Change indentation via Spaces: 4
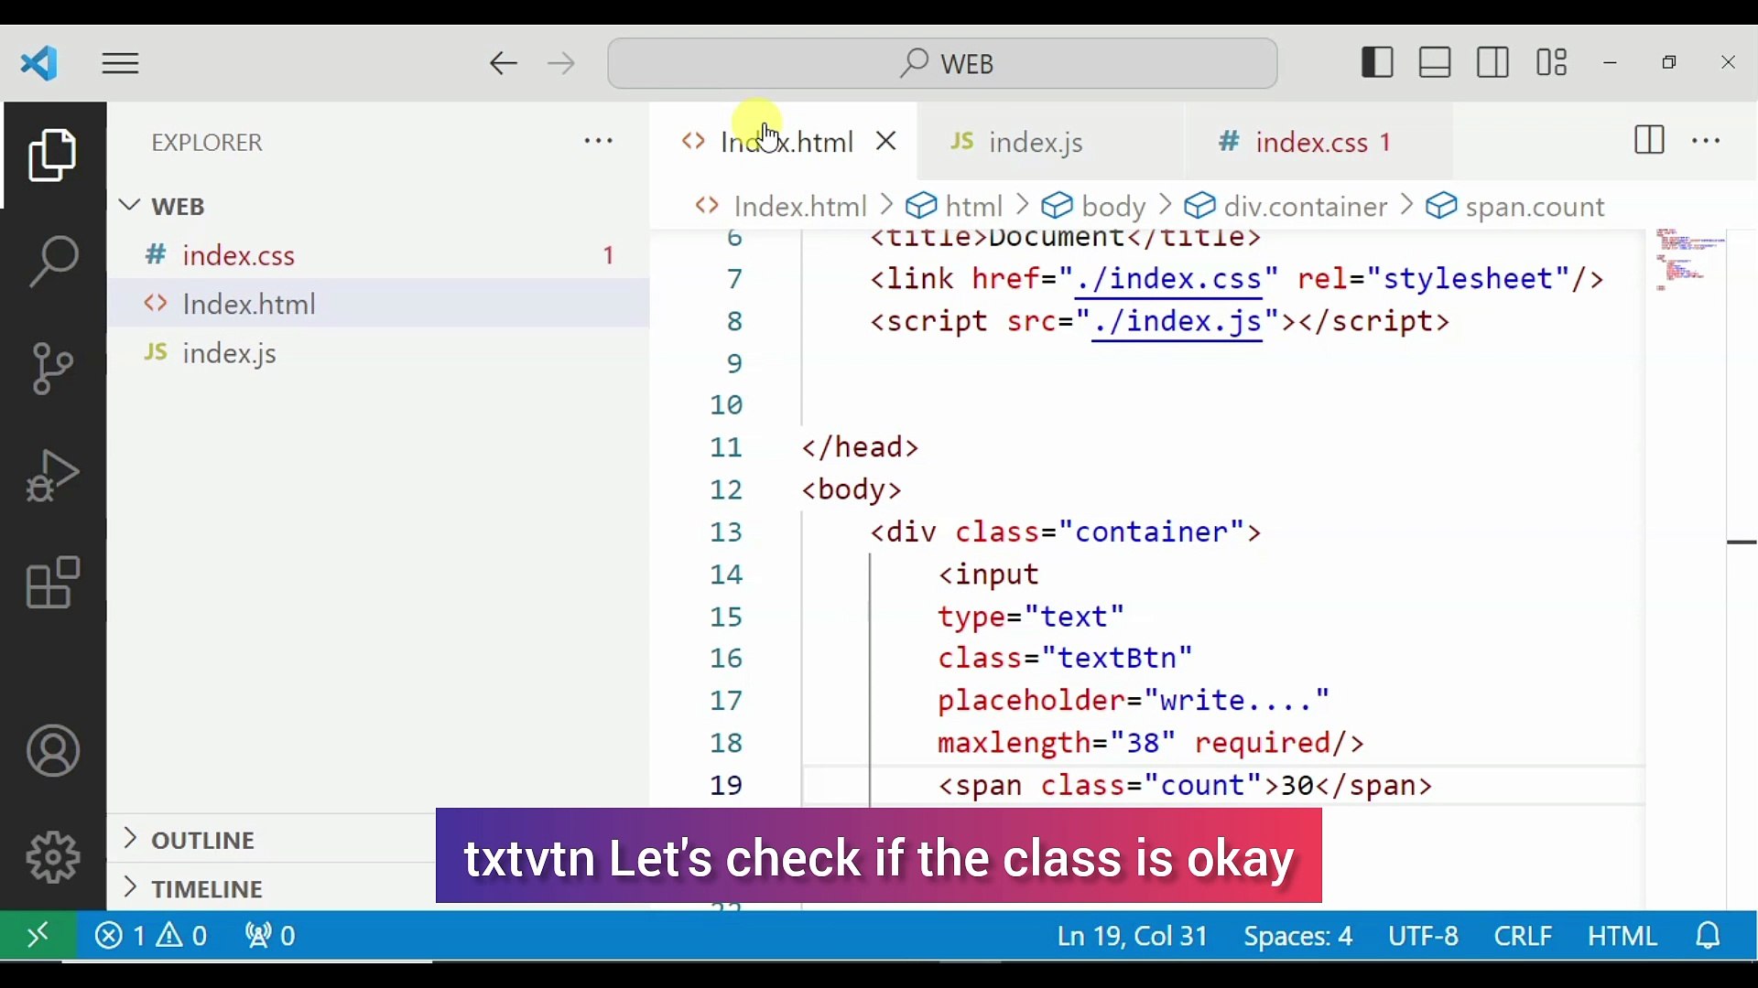 pos(1297,936)
